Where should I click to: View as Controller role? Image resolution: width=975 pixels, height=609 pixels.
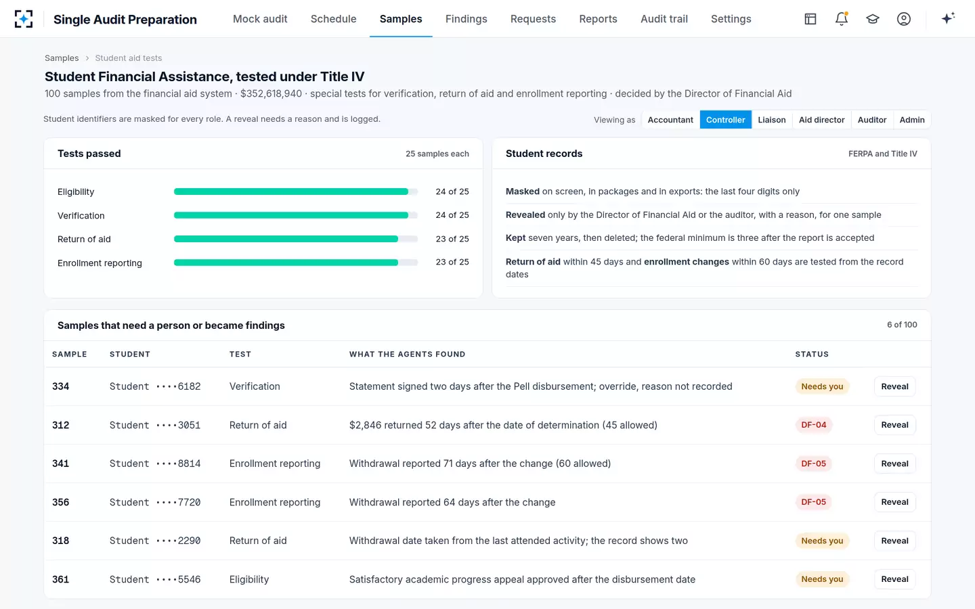(725, 120)
